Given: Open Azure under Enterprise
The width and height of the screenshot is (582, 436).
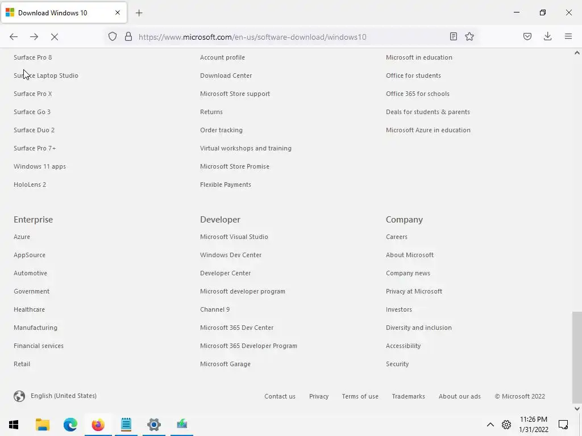Looking at the screenshot, I should click(x=22, y=237).
